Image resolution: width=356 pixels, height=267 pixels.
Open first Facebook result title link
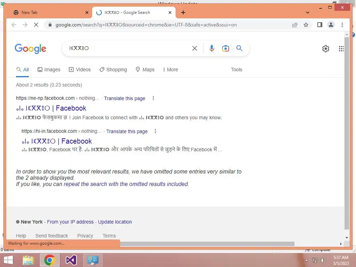(x=51, y=108)
